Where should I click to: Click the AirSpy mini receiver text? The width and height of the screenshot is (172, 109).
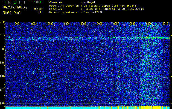pyautogui.click(x=114, y=9)
